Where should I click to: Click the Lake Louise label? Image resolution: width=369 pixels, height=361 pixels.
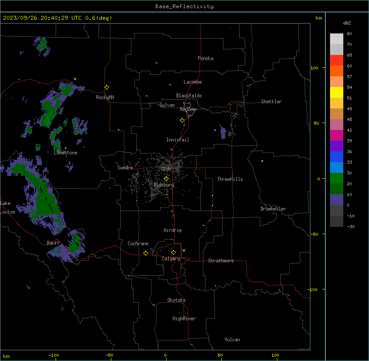point(8,208)
